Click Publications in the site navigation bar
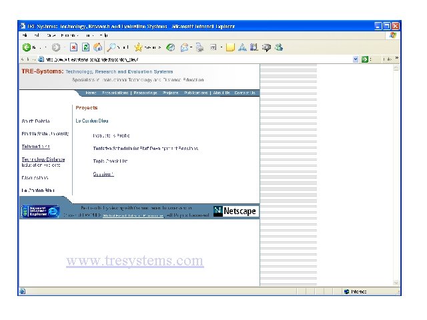Viewport: 427px width, 320px height. [195, 93]
